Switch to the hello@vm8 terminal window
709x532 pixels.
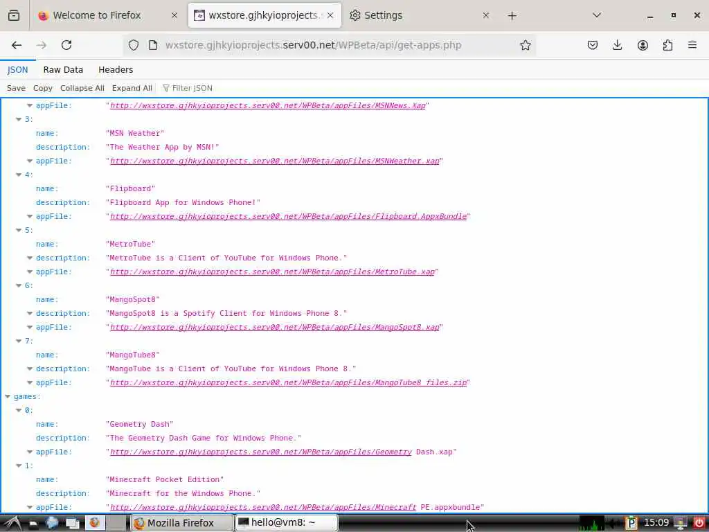pos(286,523)
